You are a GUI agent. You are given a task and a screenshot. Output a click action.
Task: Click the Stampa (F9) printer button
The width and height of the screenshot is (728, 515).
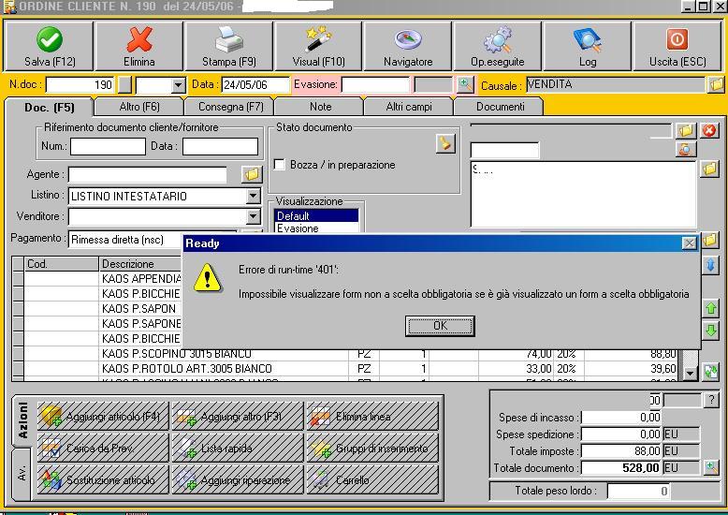tap(229, 46)
